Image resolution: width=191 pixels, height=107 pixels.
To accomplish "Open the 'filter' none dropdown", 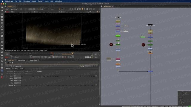I will click(17, 83).
